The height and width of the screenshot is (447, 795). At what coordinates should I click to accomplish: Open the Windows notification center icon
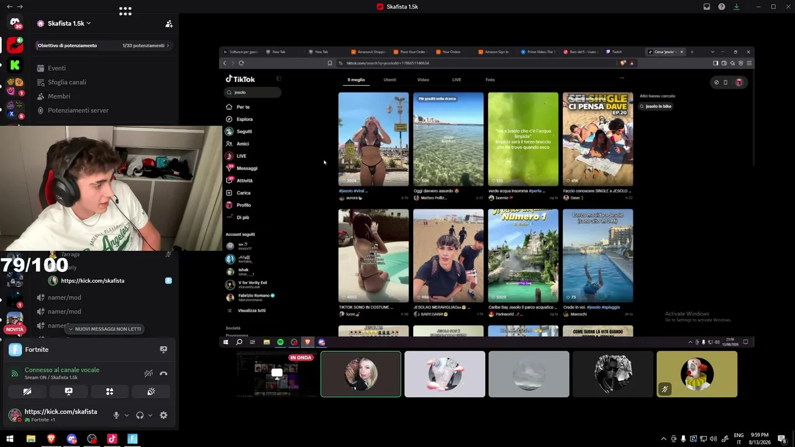pos(782,439)
